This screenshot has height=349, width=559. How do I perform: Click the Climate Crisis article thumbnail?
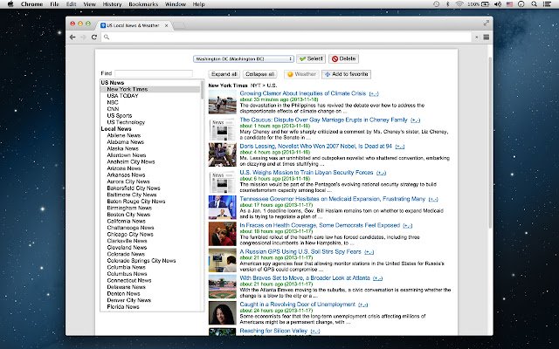pos(223,102)
